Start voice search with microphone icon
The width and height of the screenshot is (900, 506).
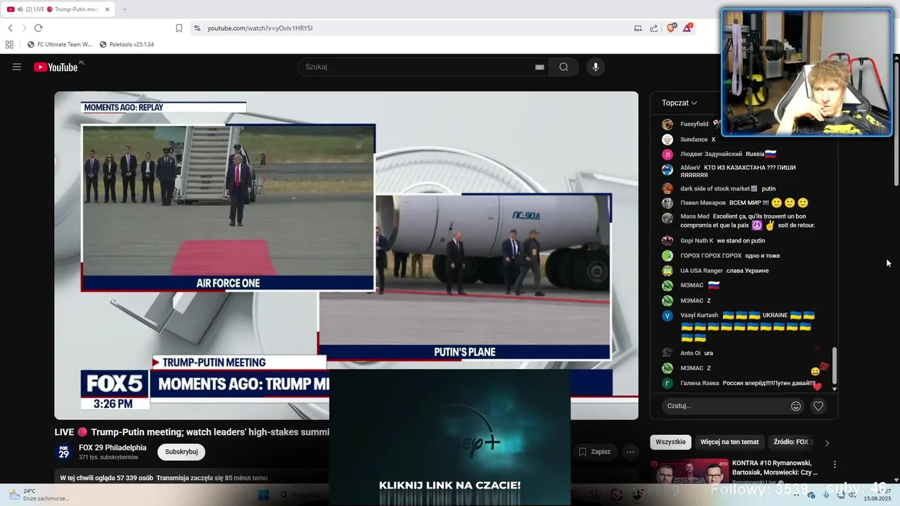tap(596, 67)
